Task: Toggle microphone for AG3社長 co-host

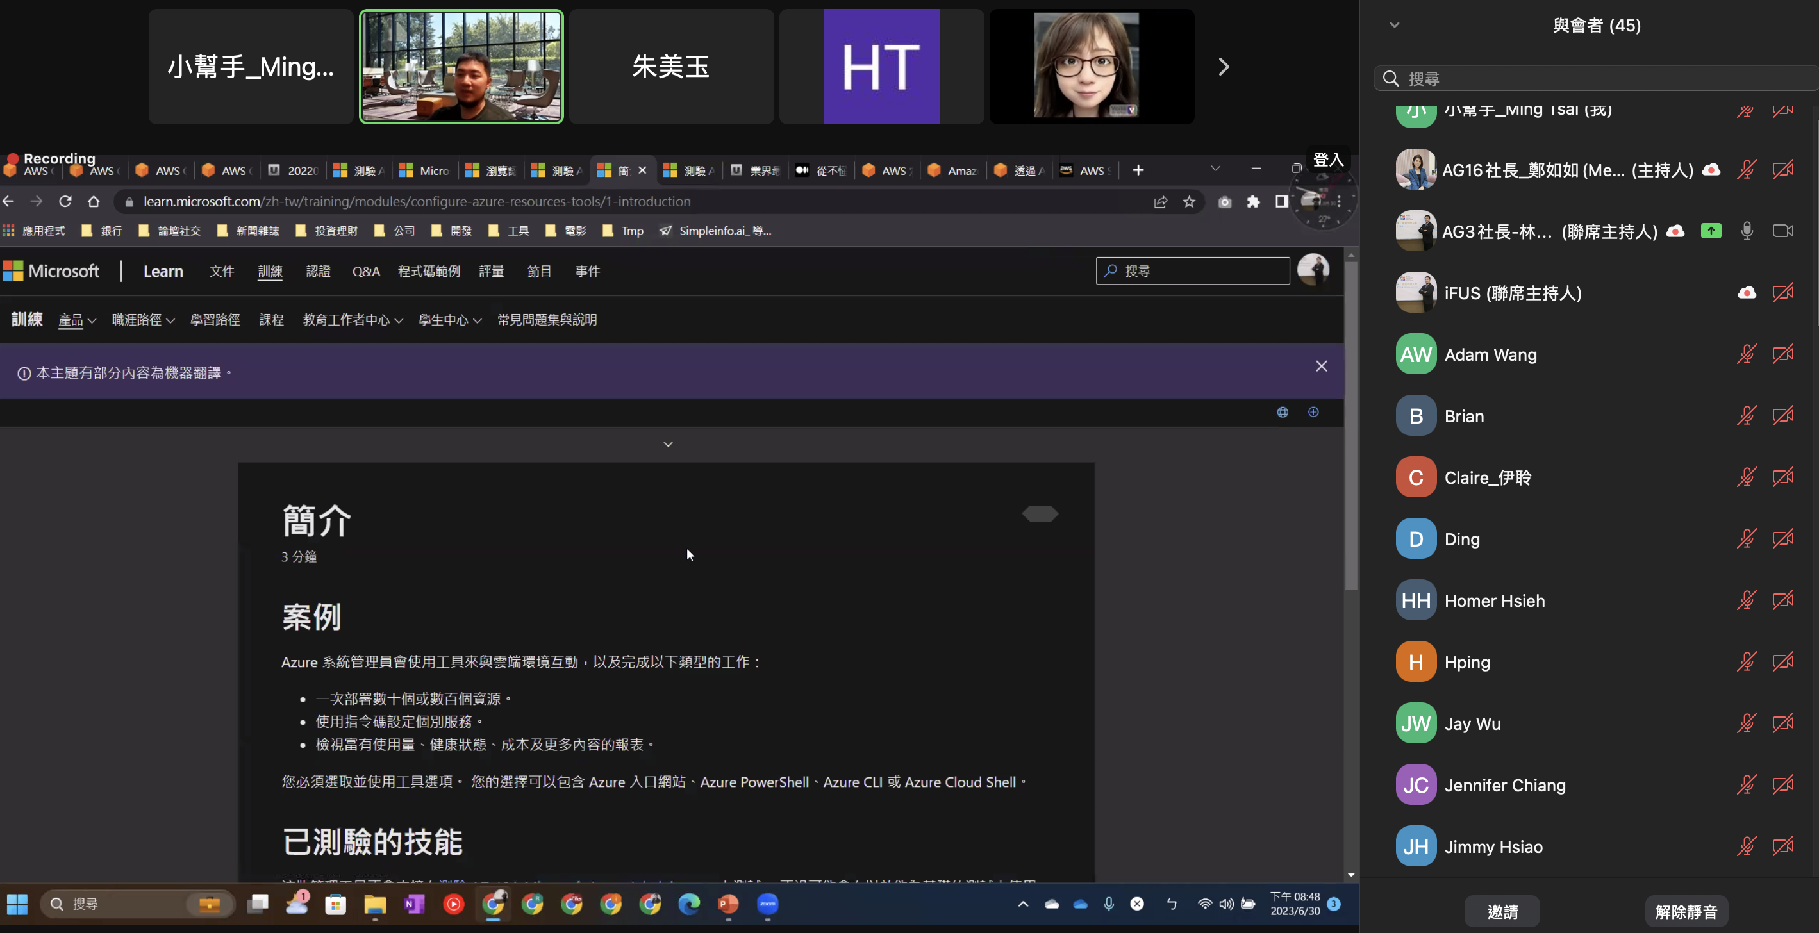Action: coord(1747,231)
